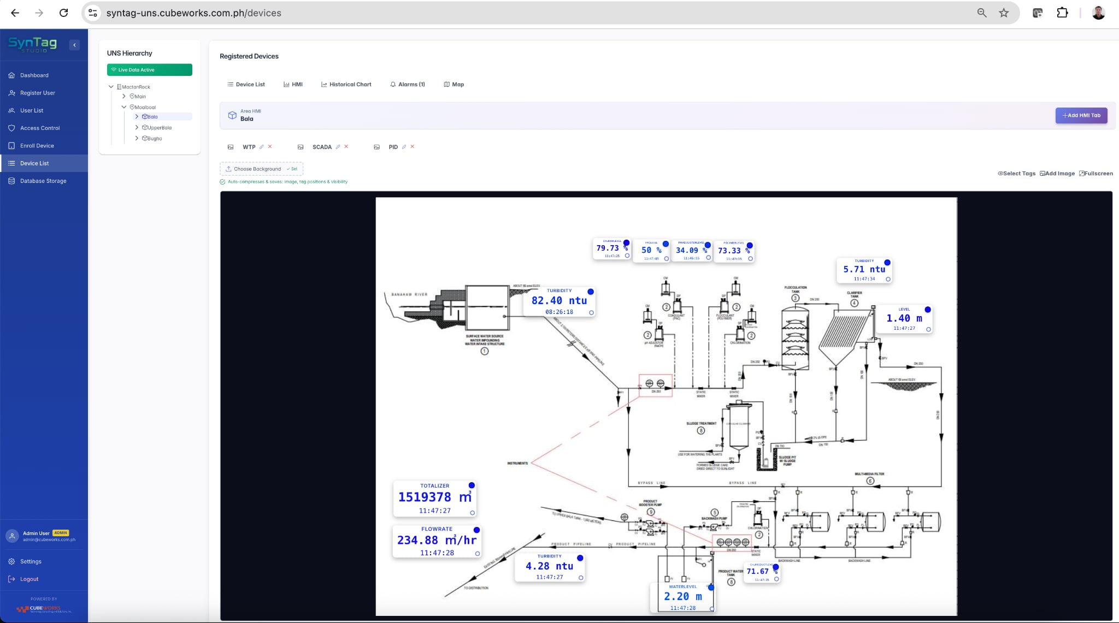Click the Add HMI Tab button
Viewport: 1119px width, 623px height.
pos(1081,115)
